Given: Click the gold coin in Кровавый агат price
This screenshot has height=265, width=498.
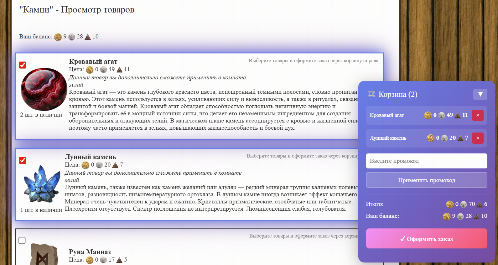Looking at the screenshot, I should [90, 70].
